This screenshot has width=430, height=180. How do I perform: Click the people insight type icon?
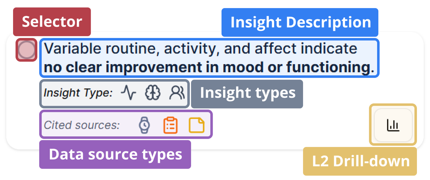coord(177,93)
